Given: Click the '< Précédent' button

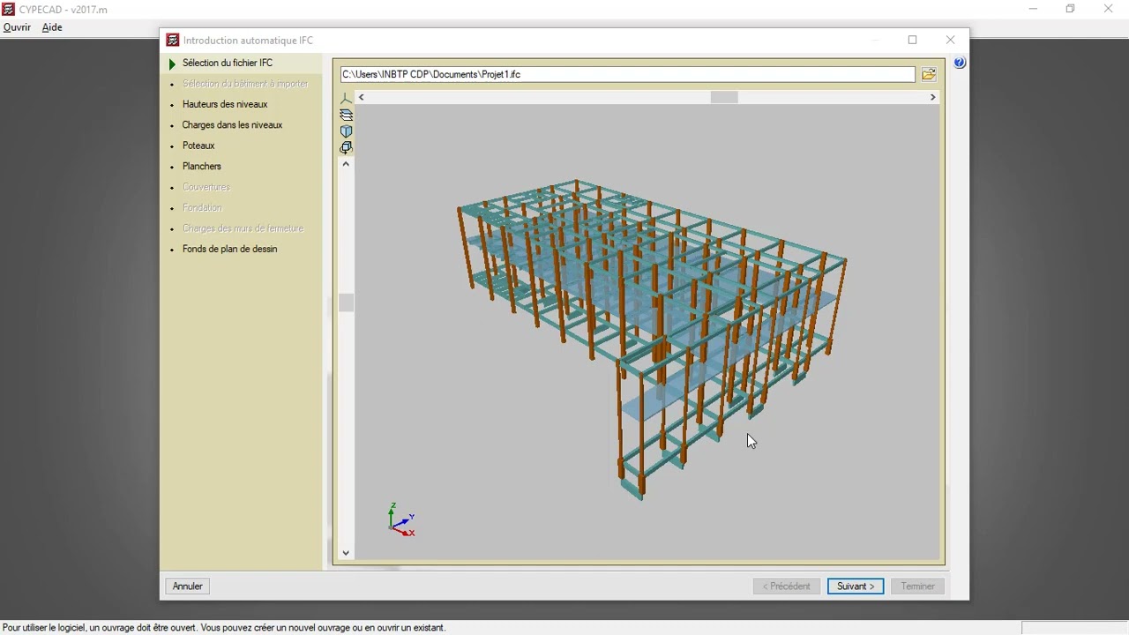Looking at the screenshot, I should (787, 586).
